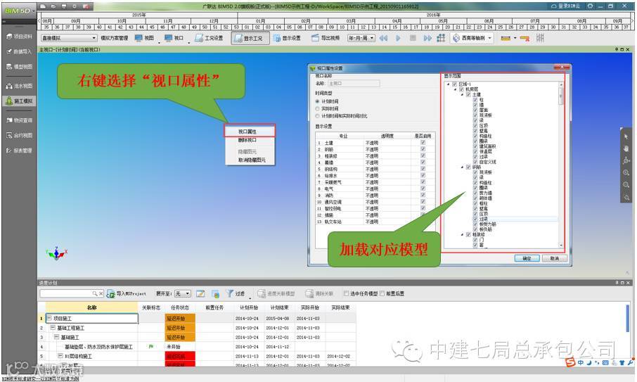
Task: Select the 计划时间 radio button
Action: tap(317, 101)
